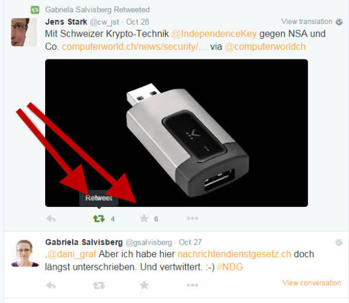Expand the View conversation link
The width and height of the screenshot is (349, 303).
312,283
